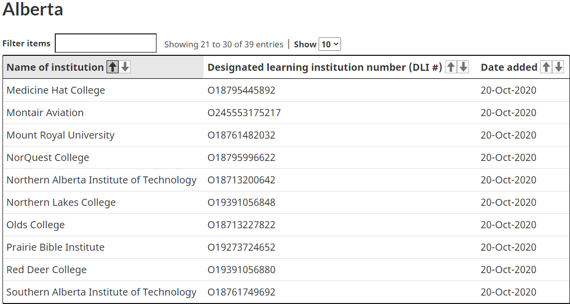The width and height of the screenshot is (570, 304).
Task: Sort Date added descending
Action: click(559, 67)
